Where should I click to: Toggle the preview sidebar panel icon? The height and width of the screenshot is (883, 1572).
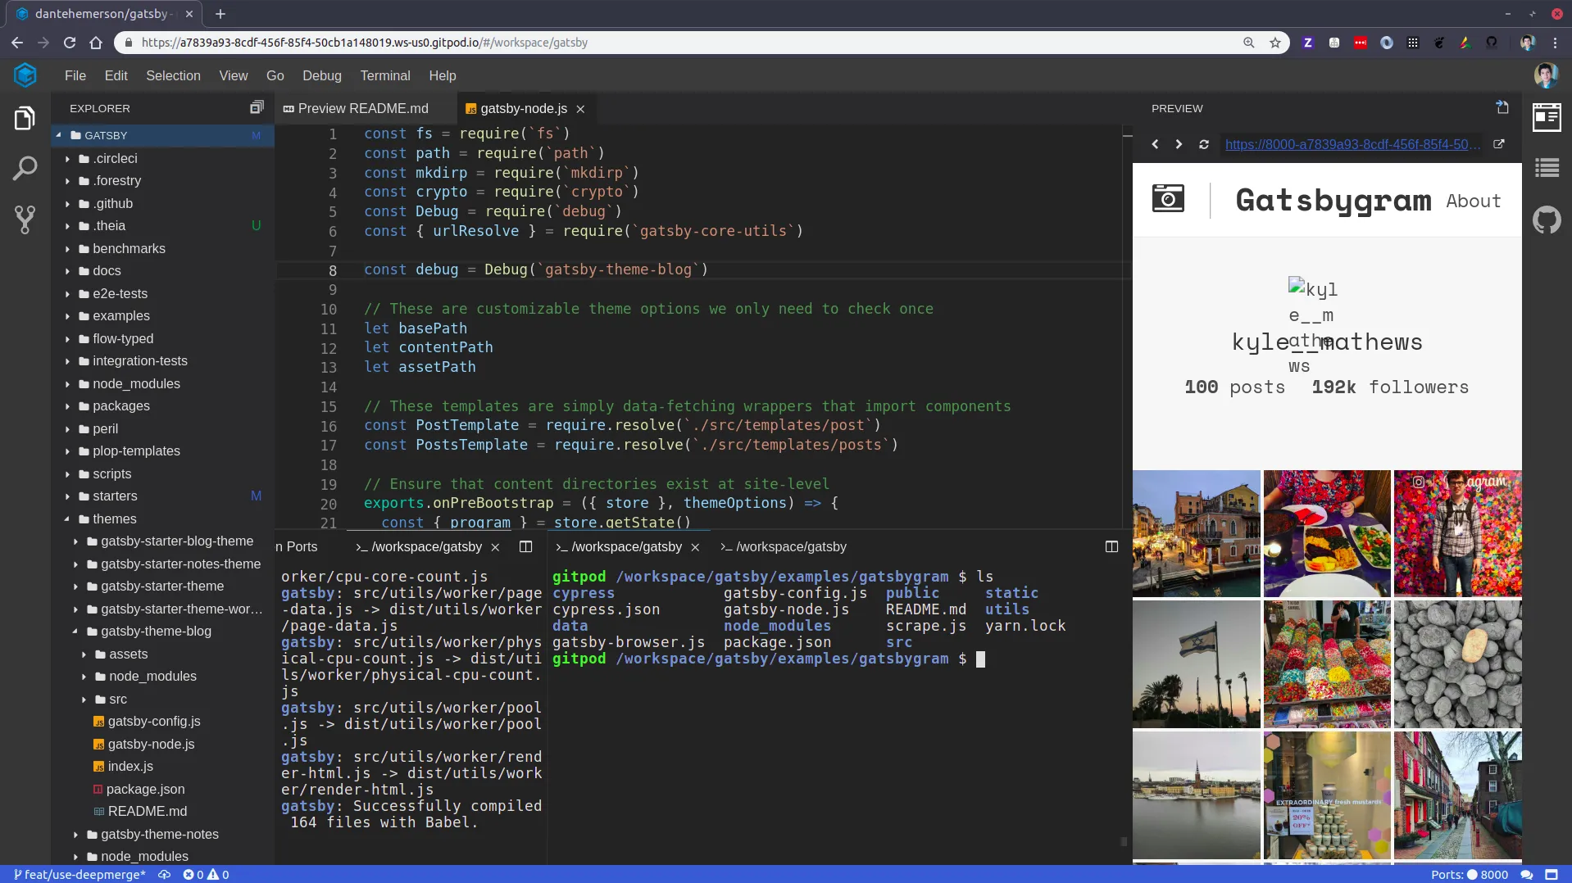(1547, 118)
